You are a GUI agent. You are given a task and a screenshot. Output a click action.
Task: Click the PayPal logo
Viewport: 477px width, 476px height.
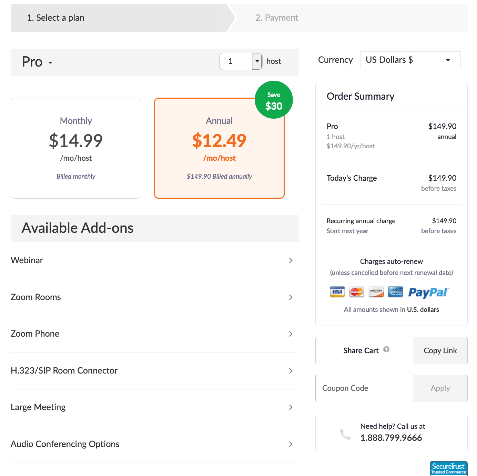point(428,292)
